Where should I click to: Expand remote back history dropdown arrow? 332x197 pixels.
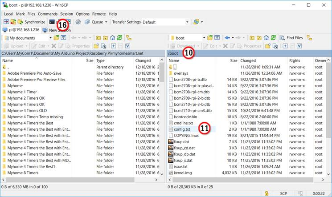[233, 38]
